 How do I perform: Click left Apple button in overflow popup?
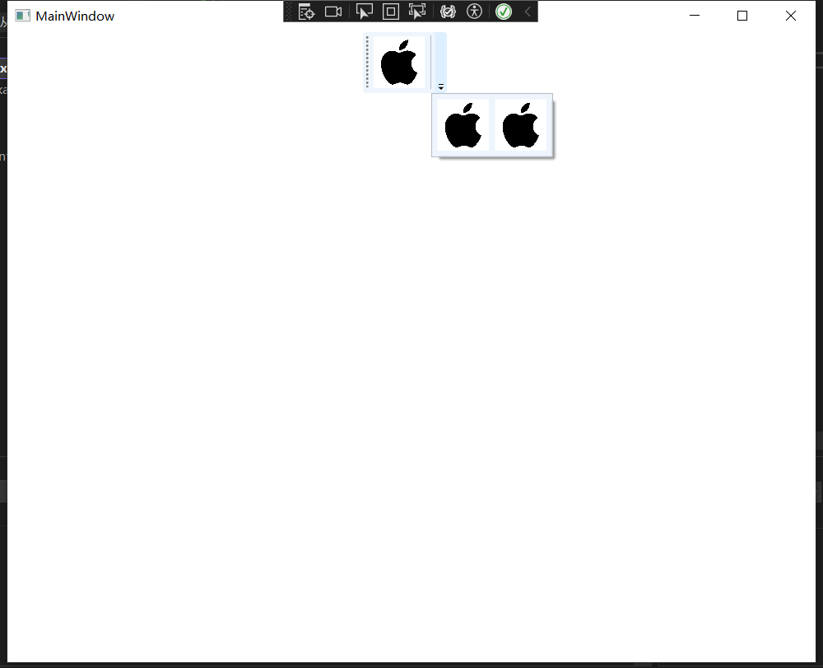[x=463, y=125]
